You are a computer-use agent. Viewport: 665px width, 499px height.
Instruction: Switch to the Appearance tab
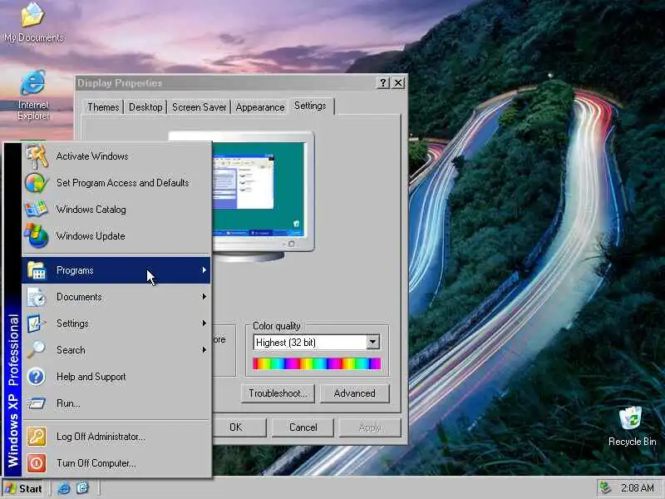click(x=260, y=107)
